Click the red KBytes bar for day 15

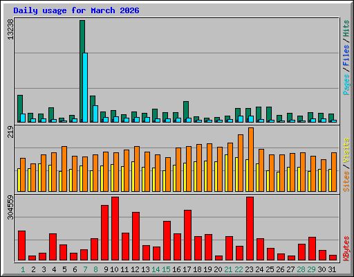(x=167, y=240)
